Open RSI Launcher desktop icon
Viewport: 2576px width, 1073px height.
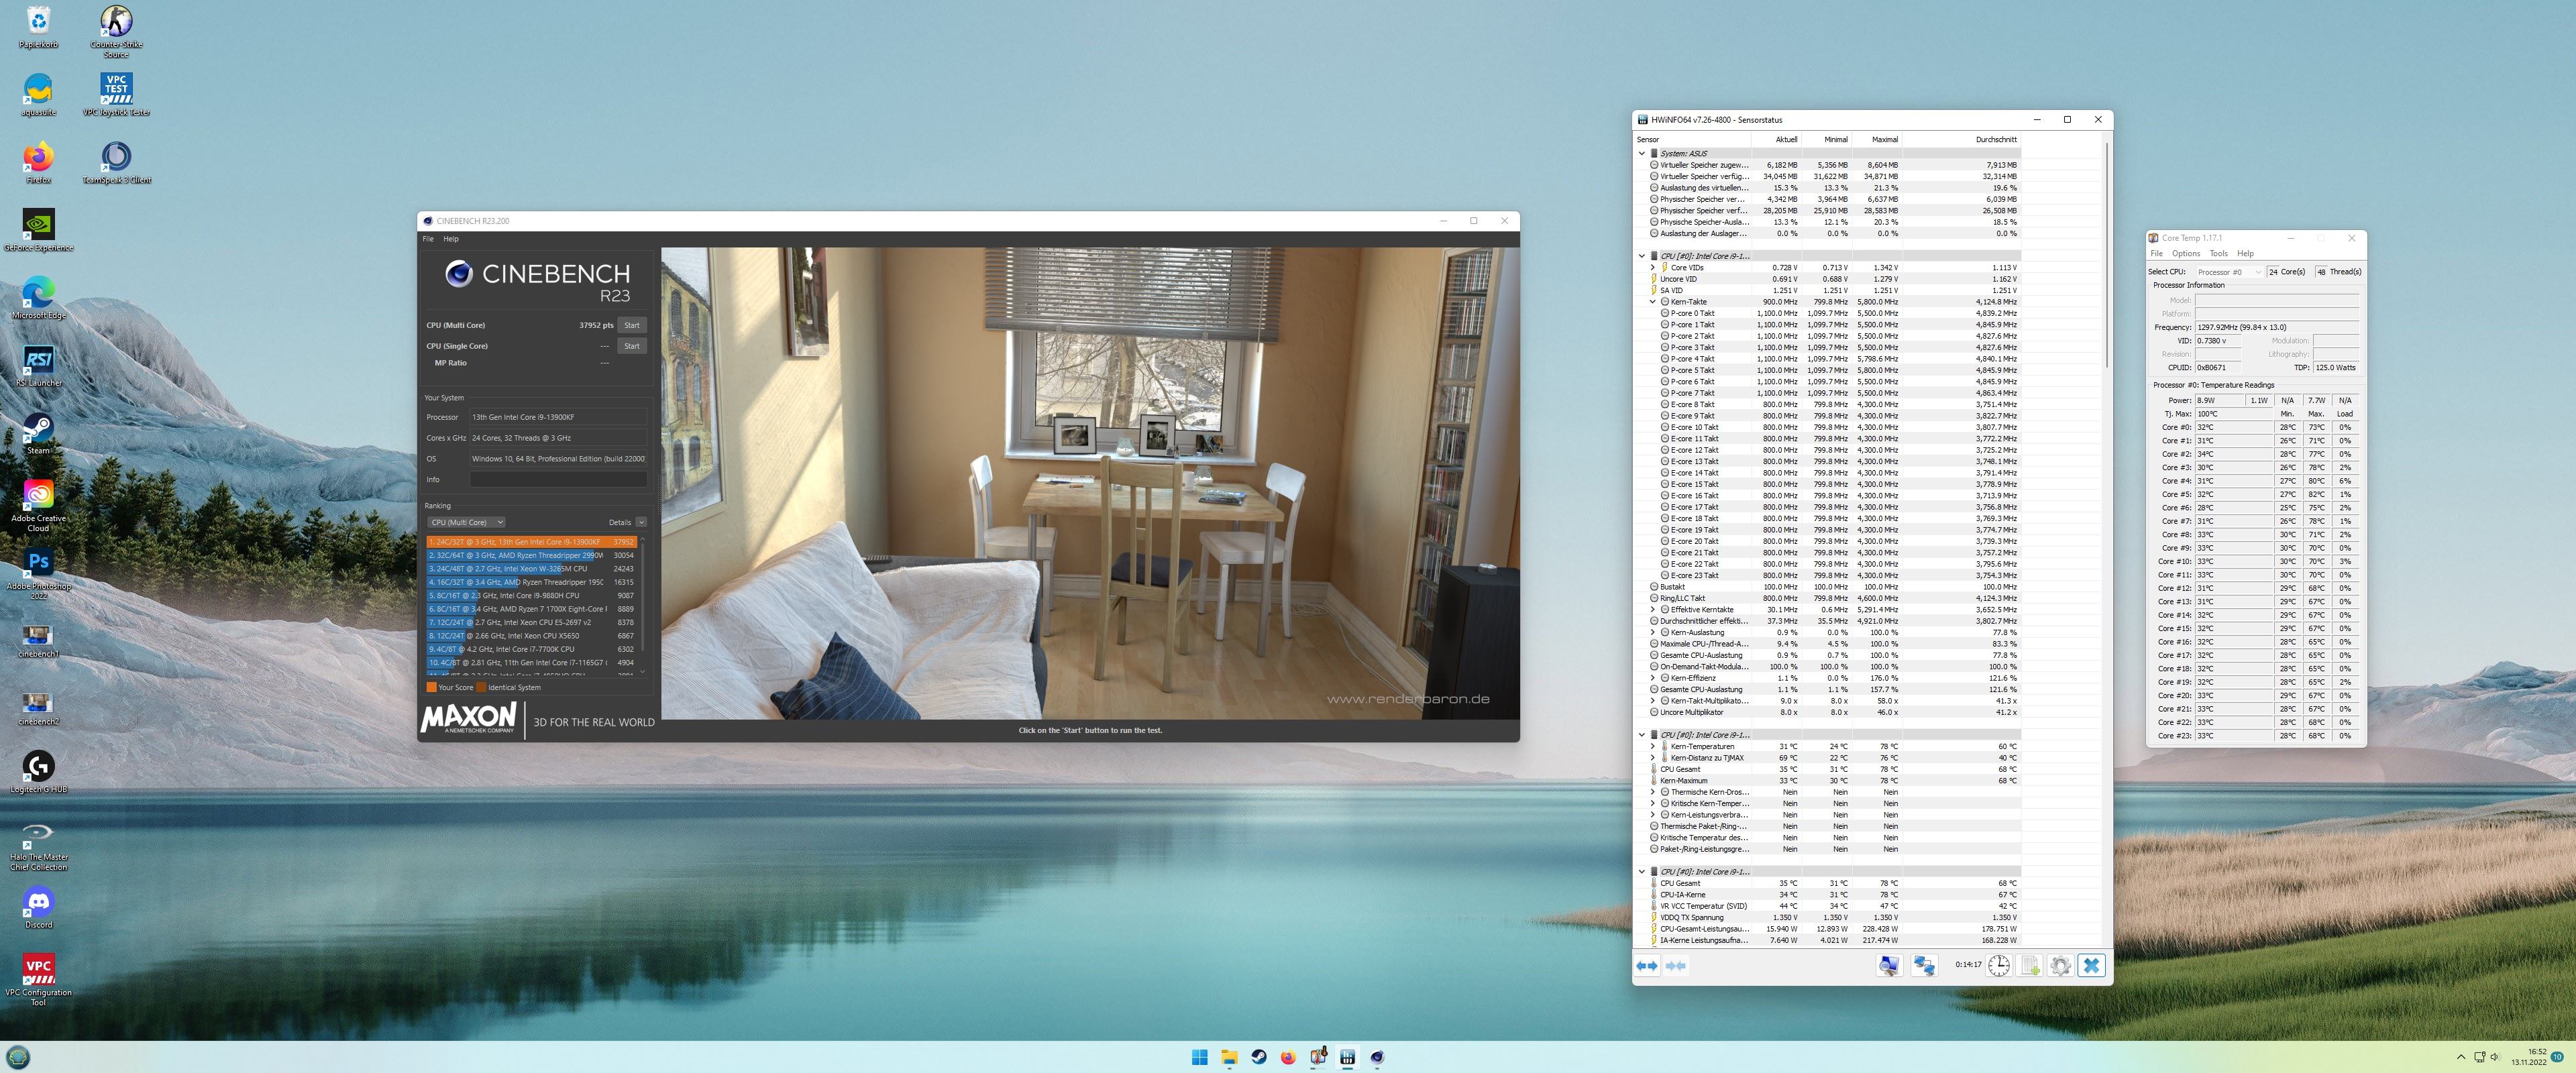click(38, 366)
